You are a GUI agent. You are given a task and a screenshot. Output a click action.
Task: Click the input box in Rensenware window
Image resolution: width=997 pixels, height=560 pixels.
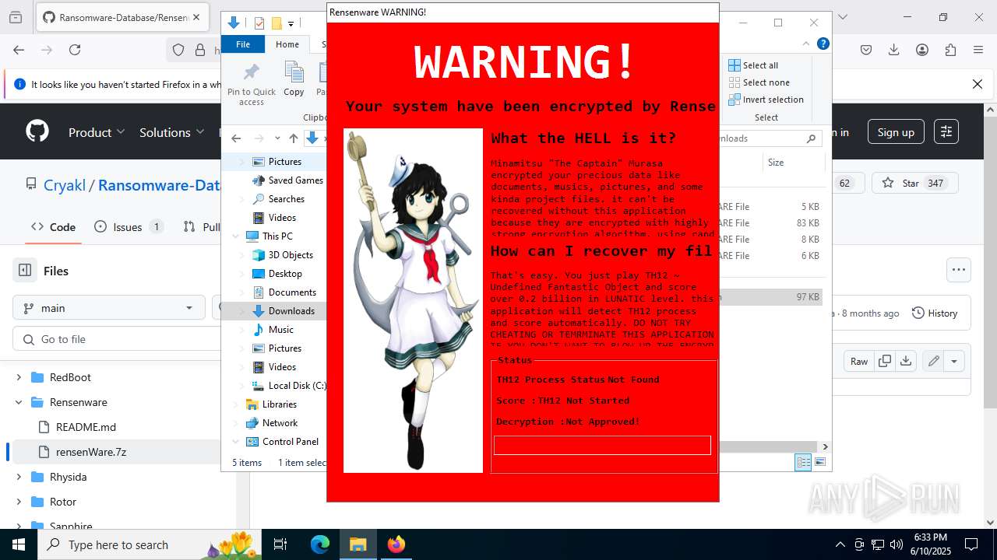[x=602, y=445]
